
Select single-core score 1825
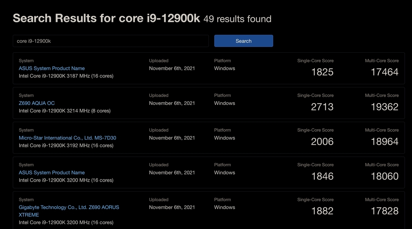322,72
